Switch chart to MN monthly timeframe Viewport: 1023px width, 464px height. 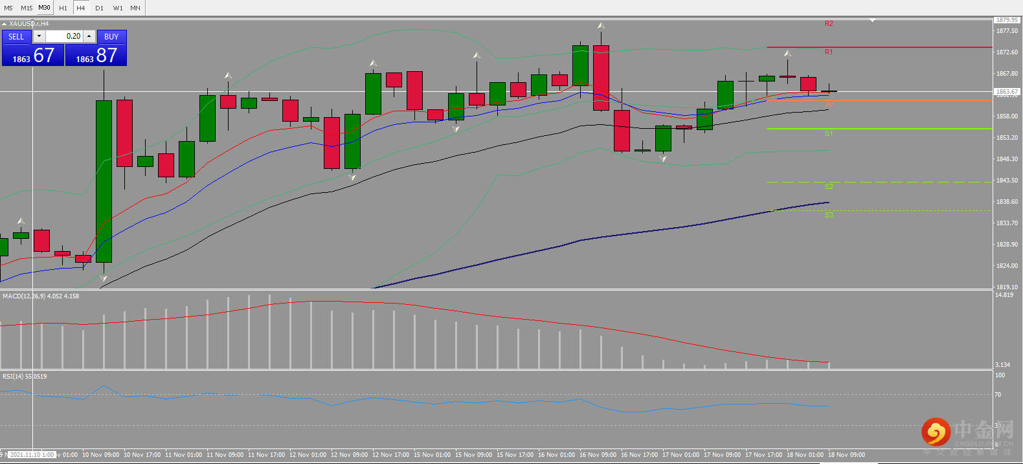tap(135, 8)
